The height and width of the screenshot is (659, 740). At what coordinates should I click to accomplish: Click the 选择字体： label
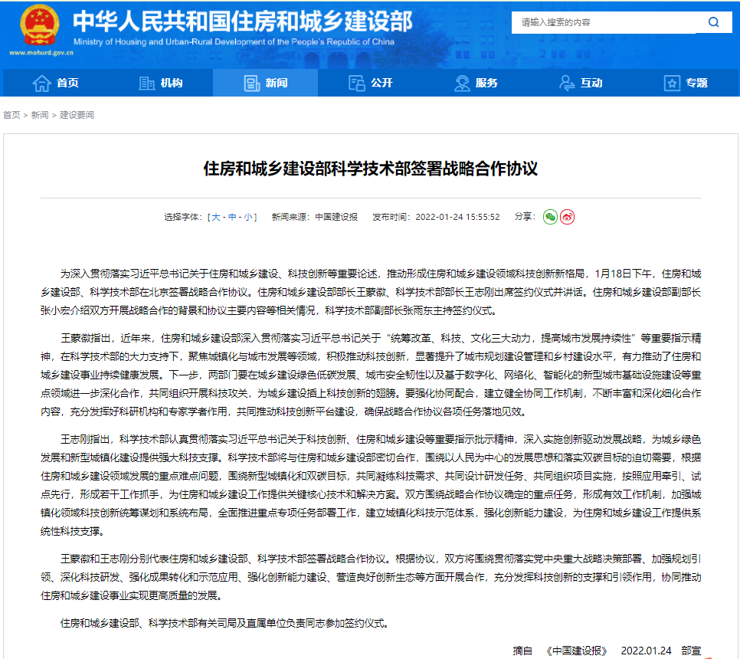point(184,217)
